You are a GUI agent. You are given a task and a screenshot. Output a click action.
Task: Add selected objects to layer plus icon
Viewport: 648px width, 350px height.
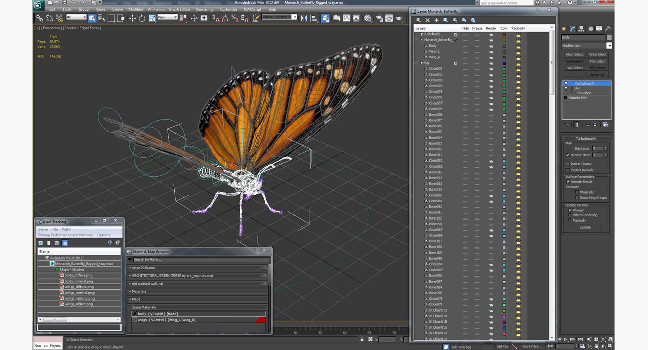(x=436, y=20)
